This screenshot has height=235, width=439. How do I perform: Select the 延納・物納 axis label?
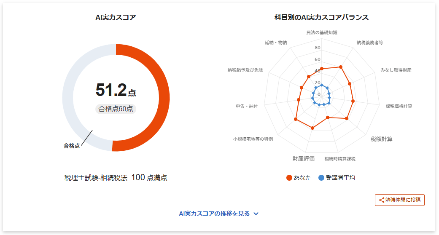276,43
